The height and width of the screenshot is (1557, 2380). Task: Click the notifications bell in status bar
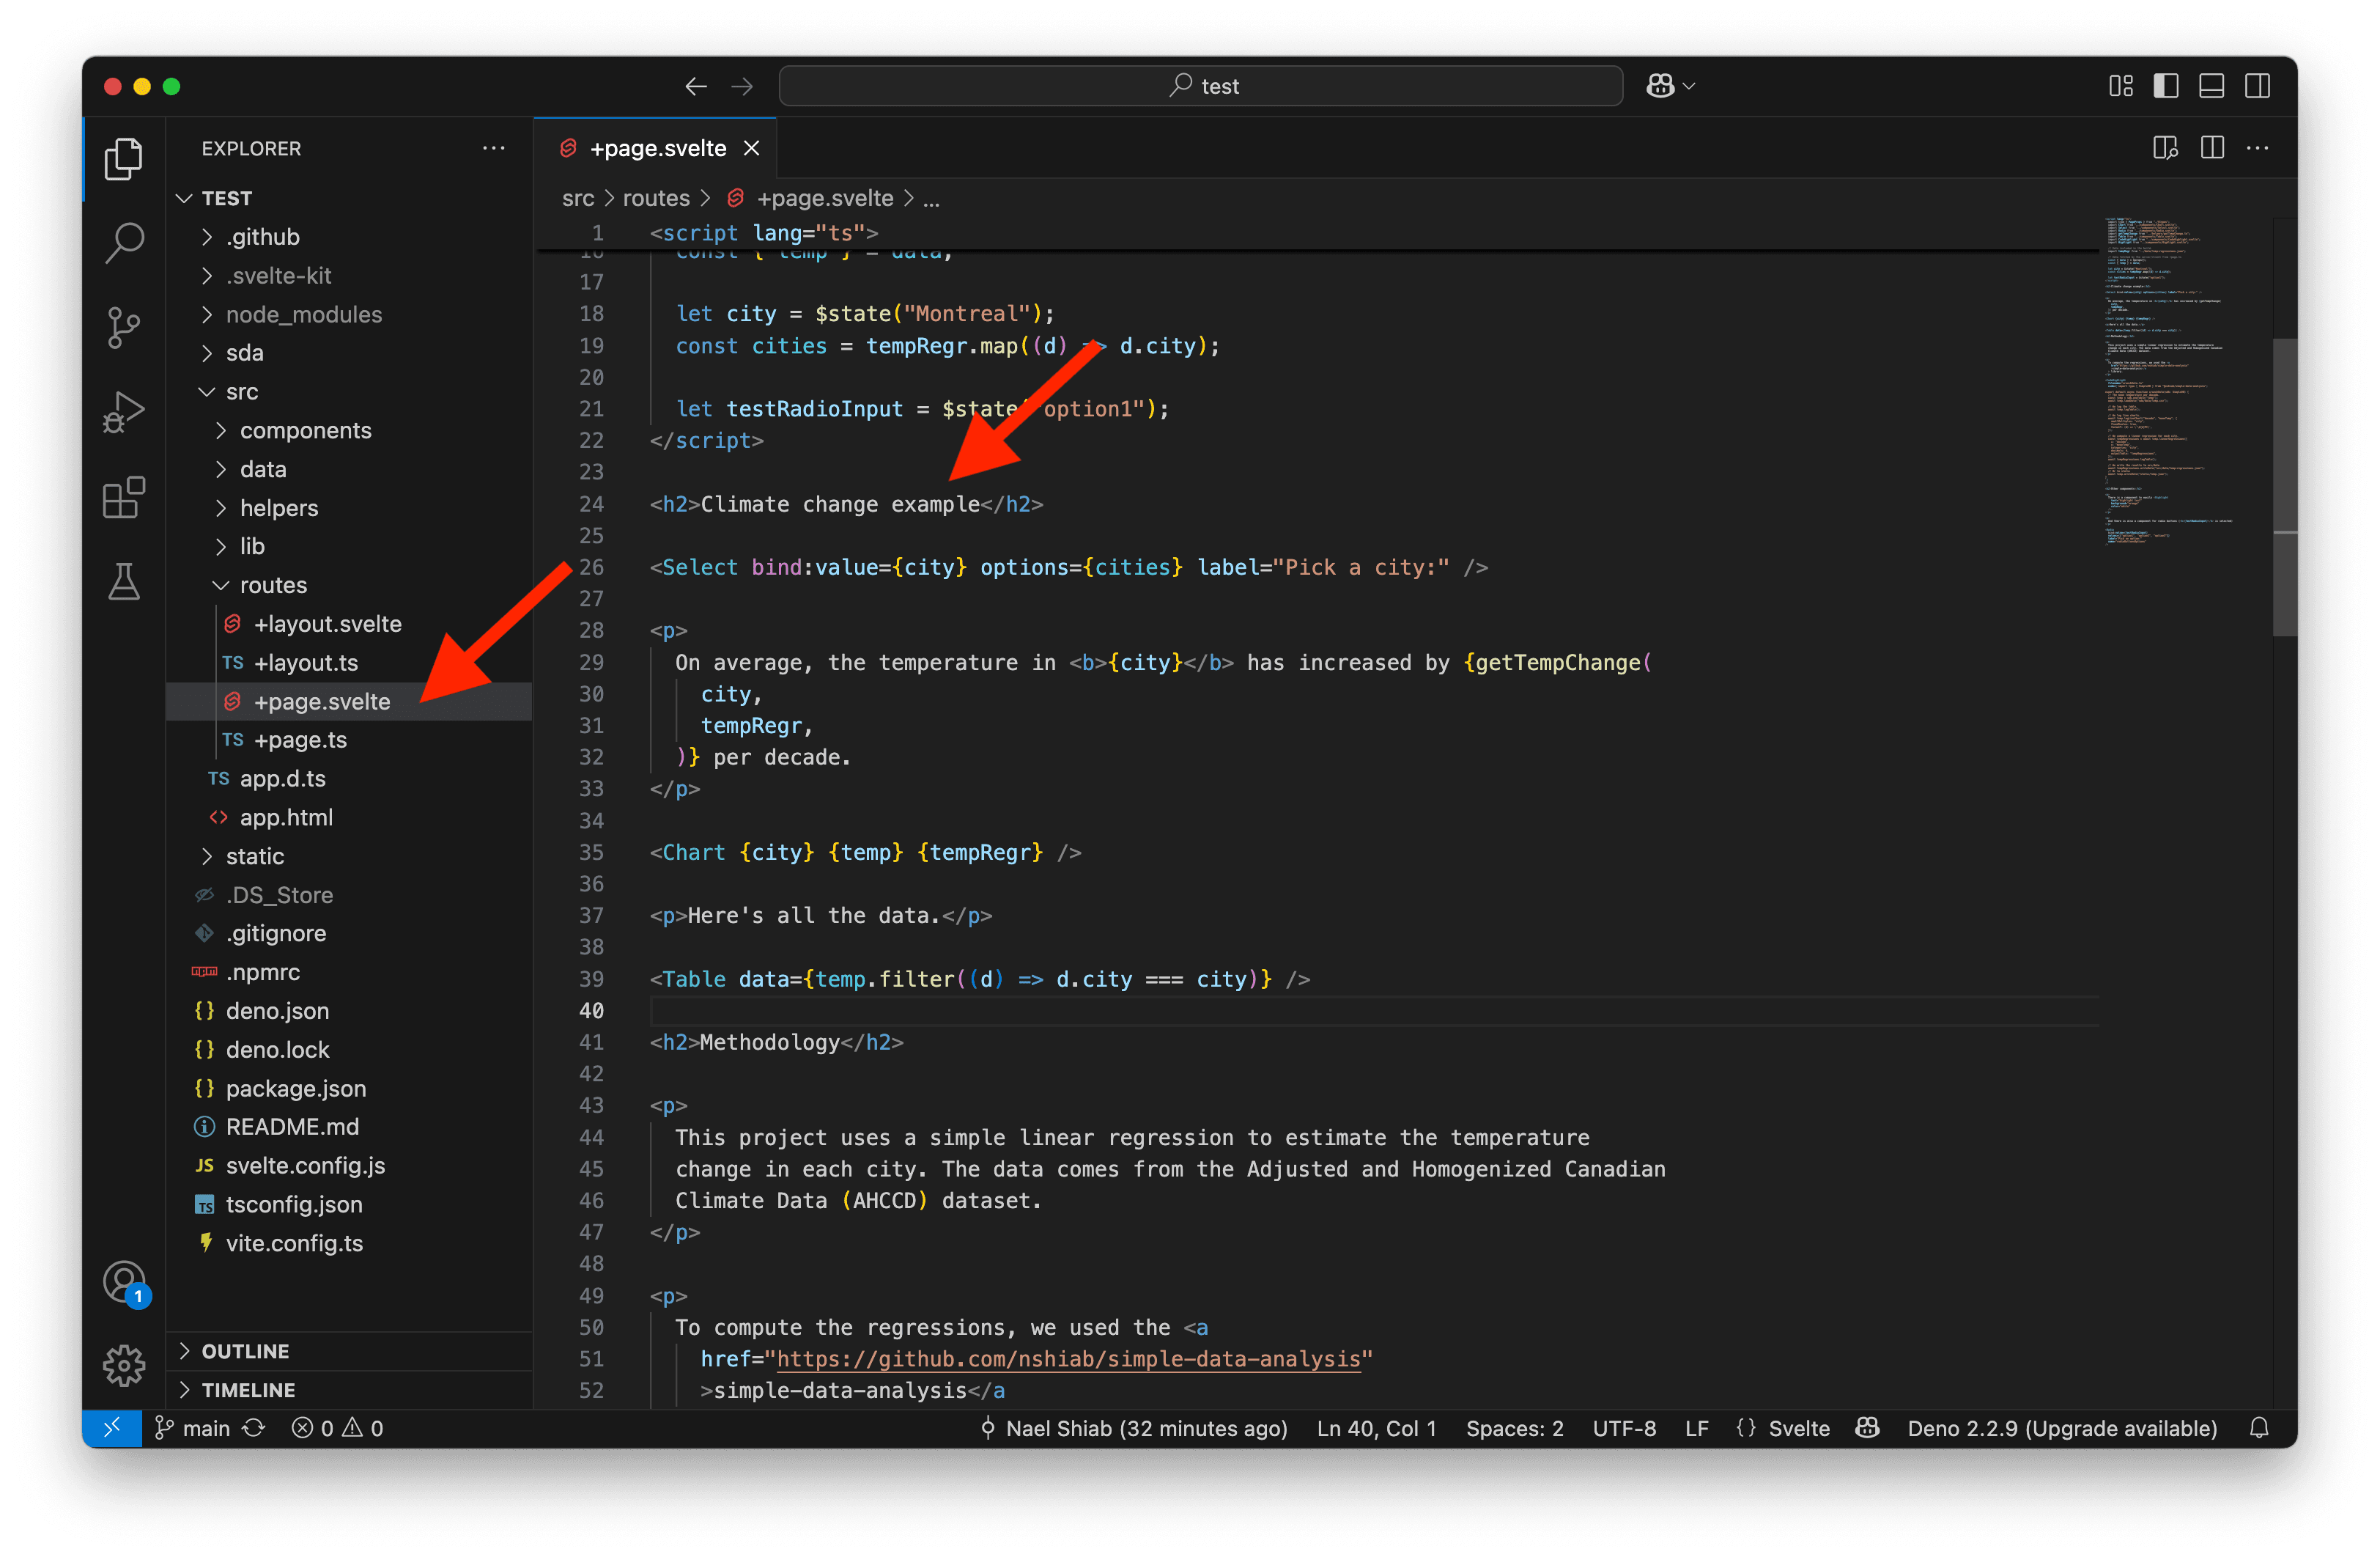click(2259, 1428)
